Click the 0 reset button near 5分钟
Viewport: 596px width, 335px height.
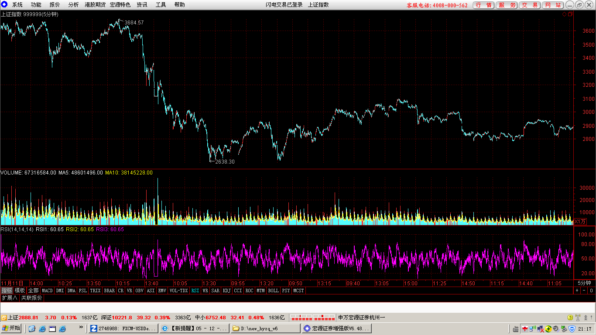point(591,291)
